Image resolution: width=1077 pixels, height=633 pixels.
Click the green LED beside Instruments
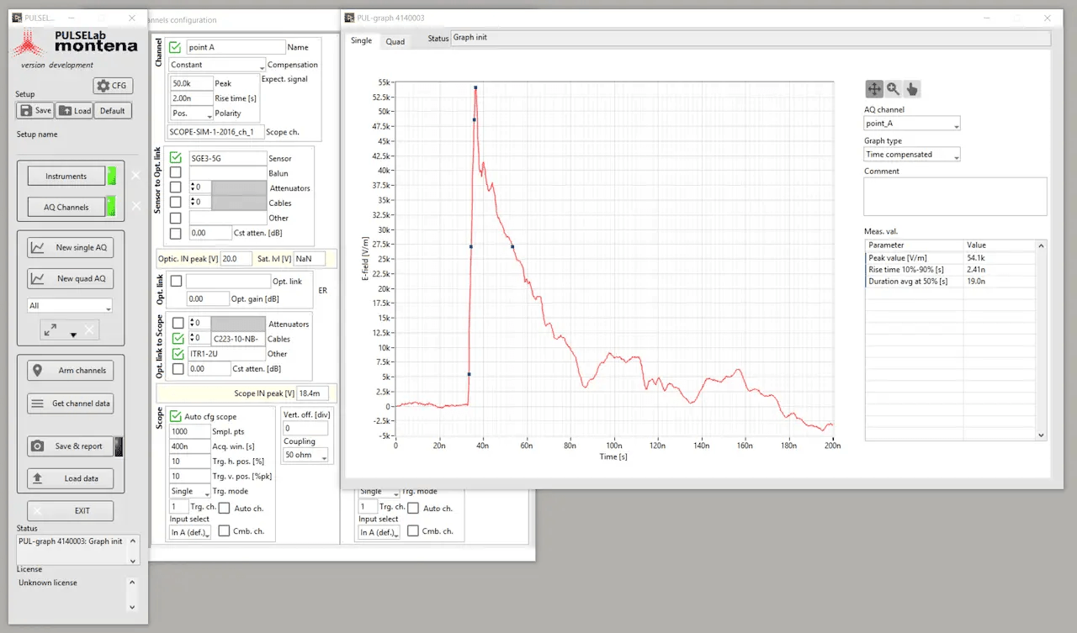[x=112, y=177]
